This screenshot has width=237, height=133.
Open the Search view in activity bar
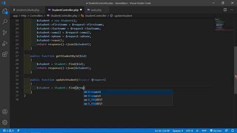pos(5,21)
